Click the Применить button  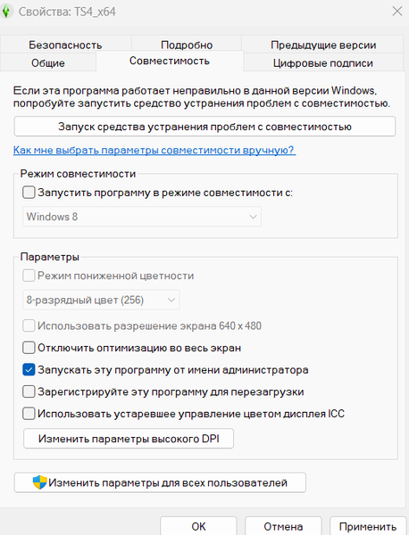pos(368,526)
